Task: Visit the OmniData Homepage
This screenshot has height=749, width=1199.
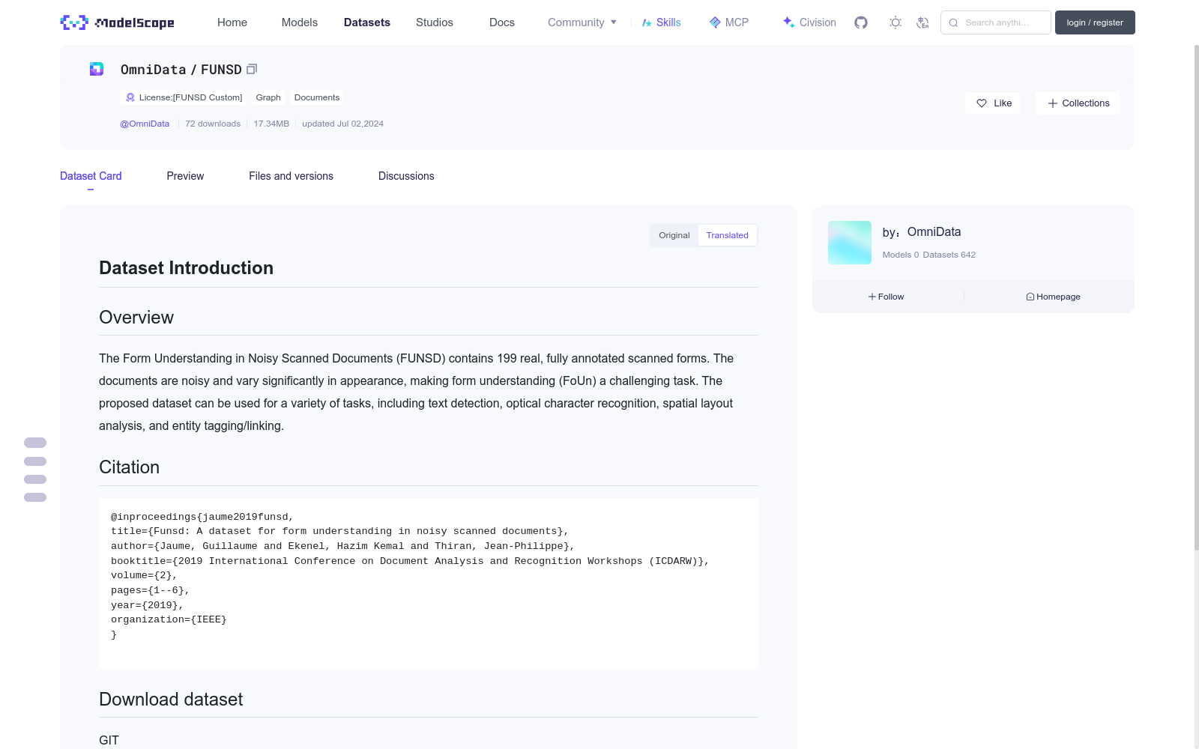Action: tap(1053, 297)
